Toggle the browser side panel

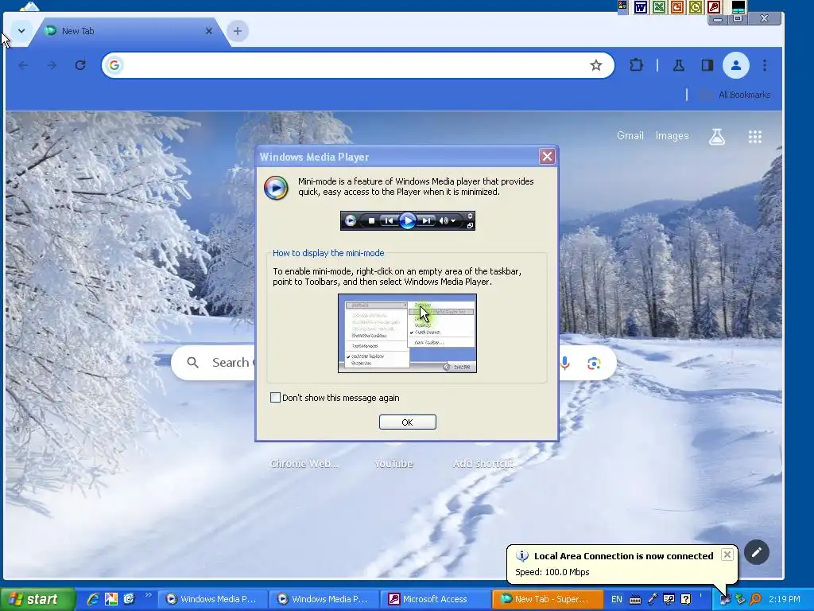point(707,65)
